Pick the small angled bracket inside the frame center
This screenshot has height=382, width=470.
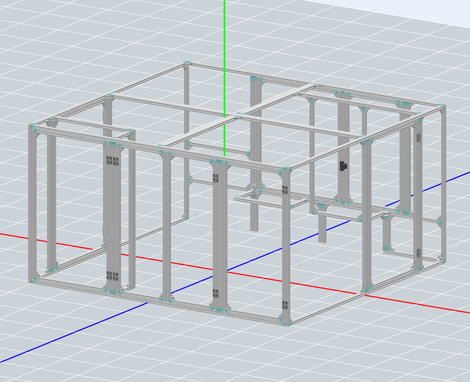tap(255, 191)
